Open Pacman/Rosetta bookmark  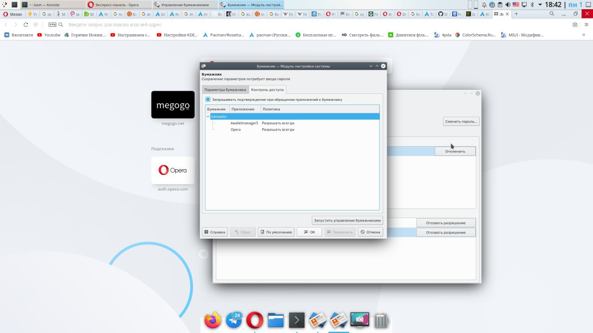[x=223, y=35]
